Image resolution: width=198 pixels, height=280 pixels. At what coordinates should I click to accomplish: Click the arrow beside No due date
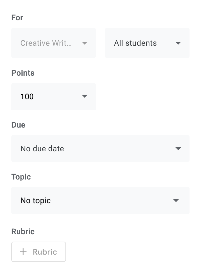pyautogui.click(x=178, y=148)
